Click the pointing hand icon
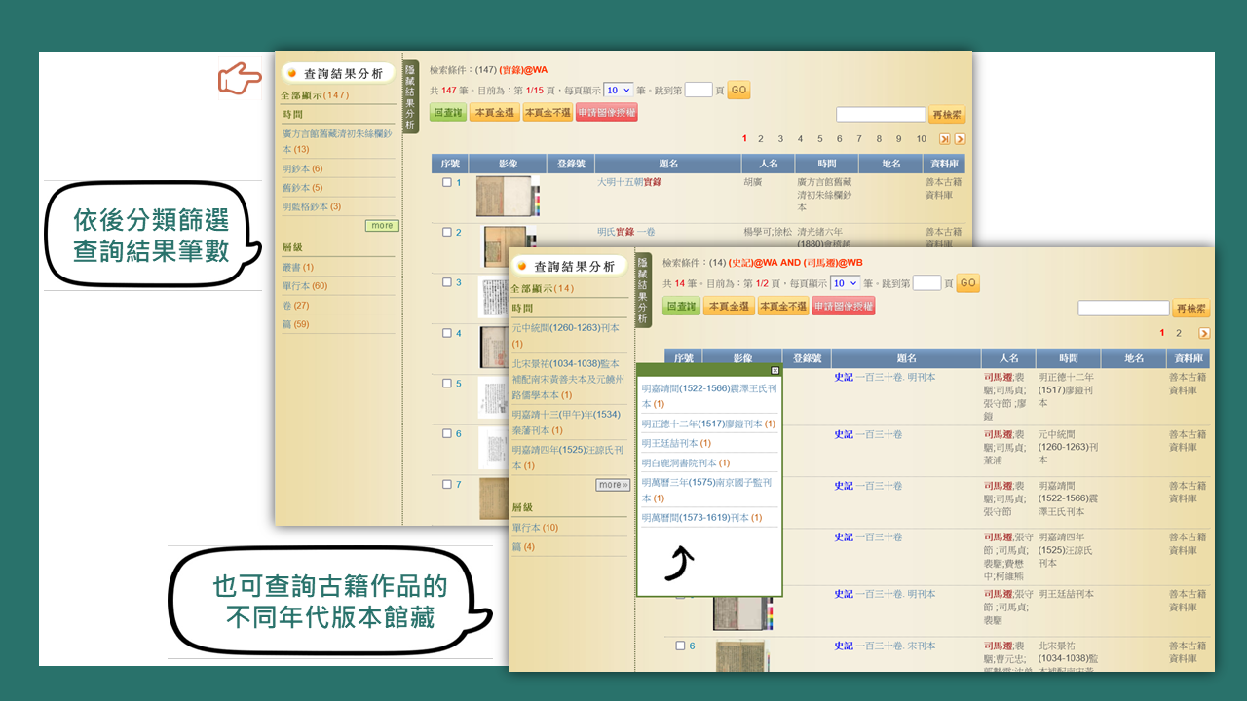 click(x=239, y=79)
